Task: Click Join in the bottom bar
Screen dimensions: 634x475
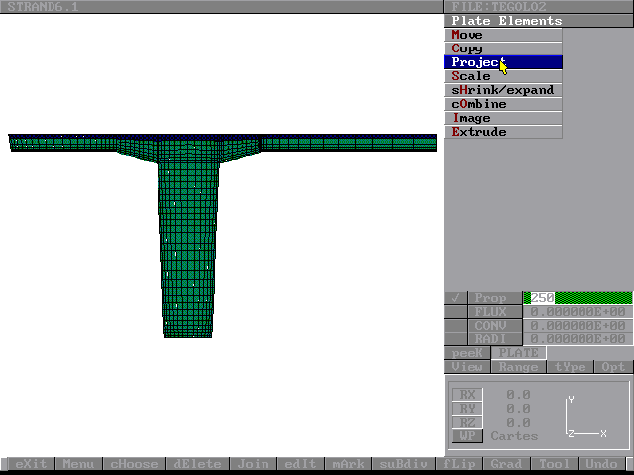Action: click(253, 464)
